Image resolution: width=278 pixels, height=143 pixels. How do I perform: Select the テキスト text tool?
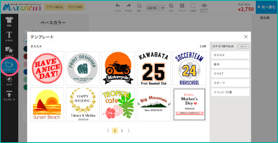coord(9,37)
